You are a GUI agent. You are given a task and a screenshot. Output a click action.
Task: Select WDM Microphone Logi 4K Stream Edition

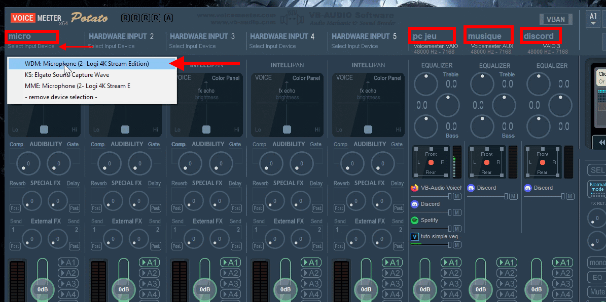tap(87, 64)
